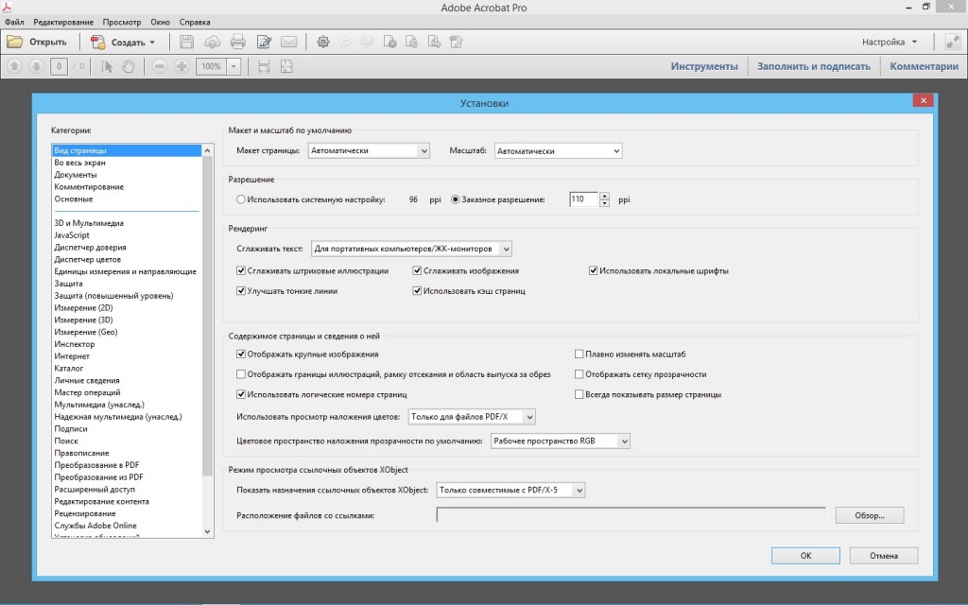Click the zoom in plus icon
Viewport: 968px width, 605px height.
coord(181,66)
